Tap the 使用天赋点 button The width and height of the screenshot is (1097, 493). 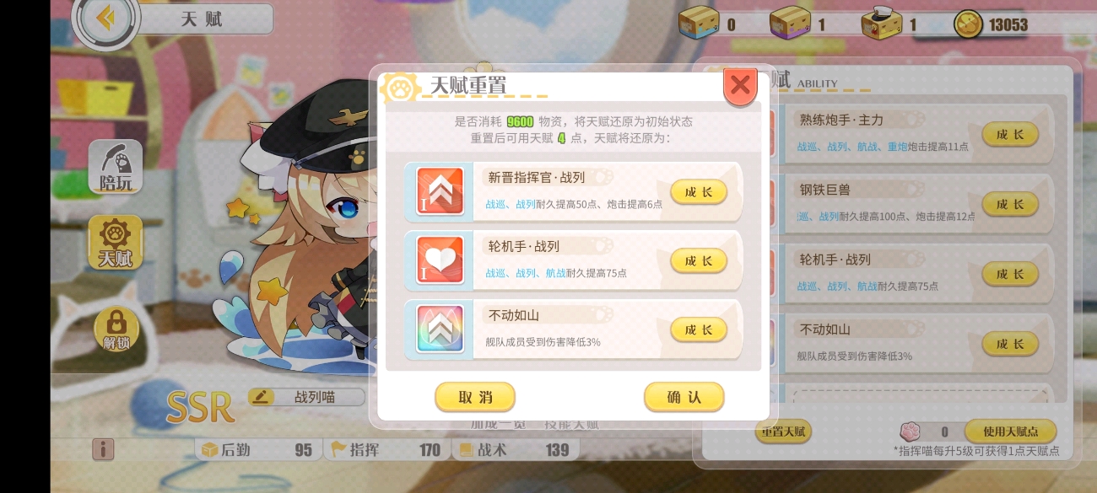pos(1011,431)
